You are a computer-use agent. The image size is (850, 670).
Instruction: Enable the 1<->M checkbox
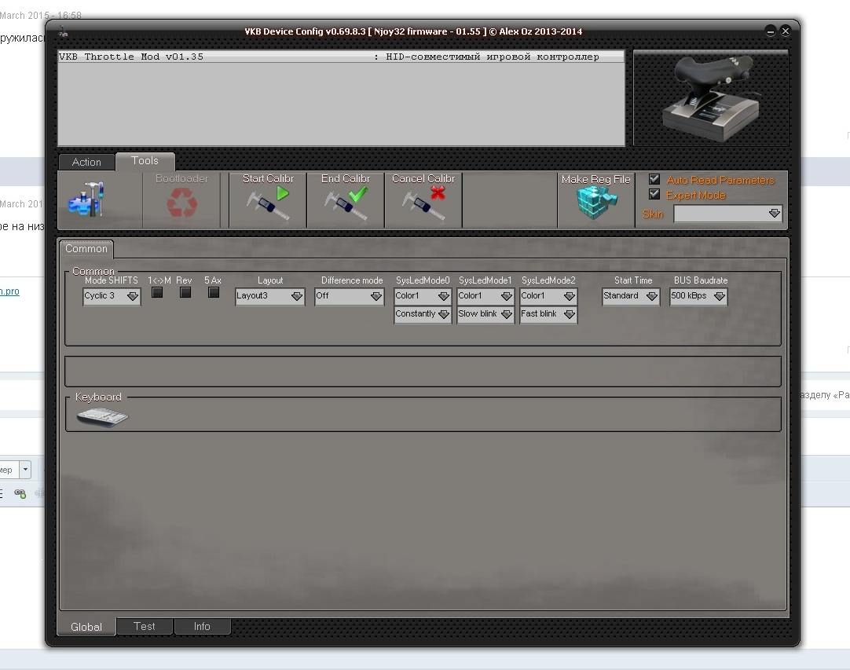157,292
